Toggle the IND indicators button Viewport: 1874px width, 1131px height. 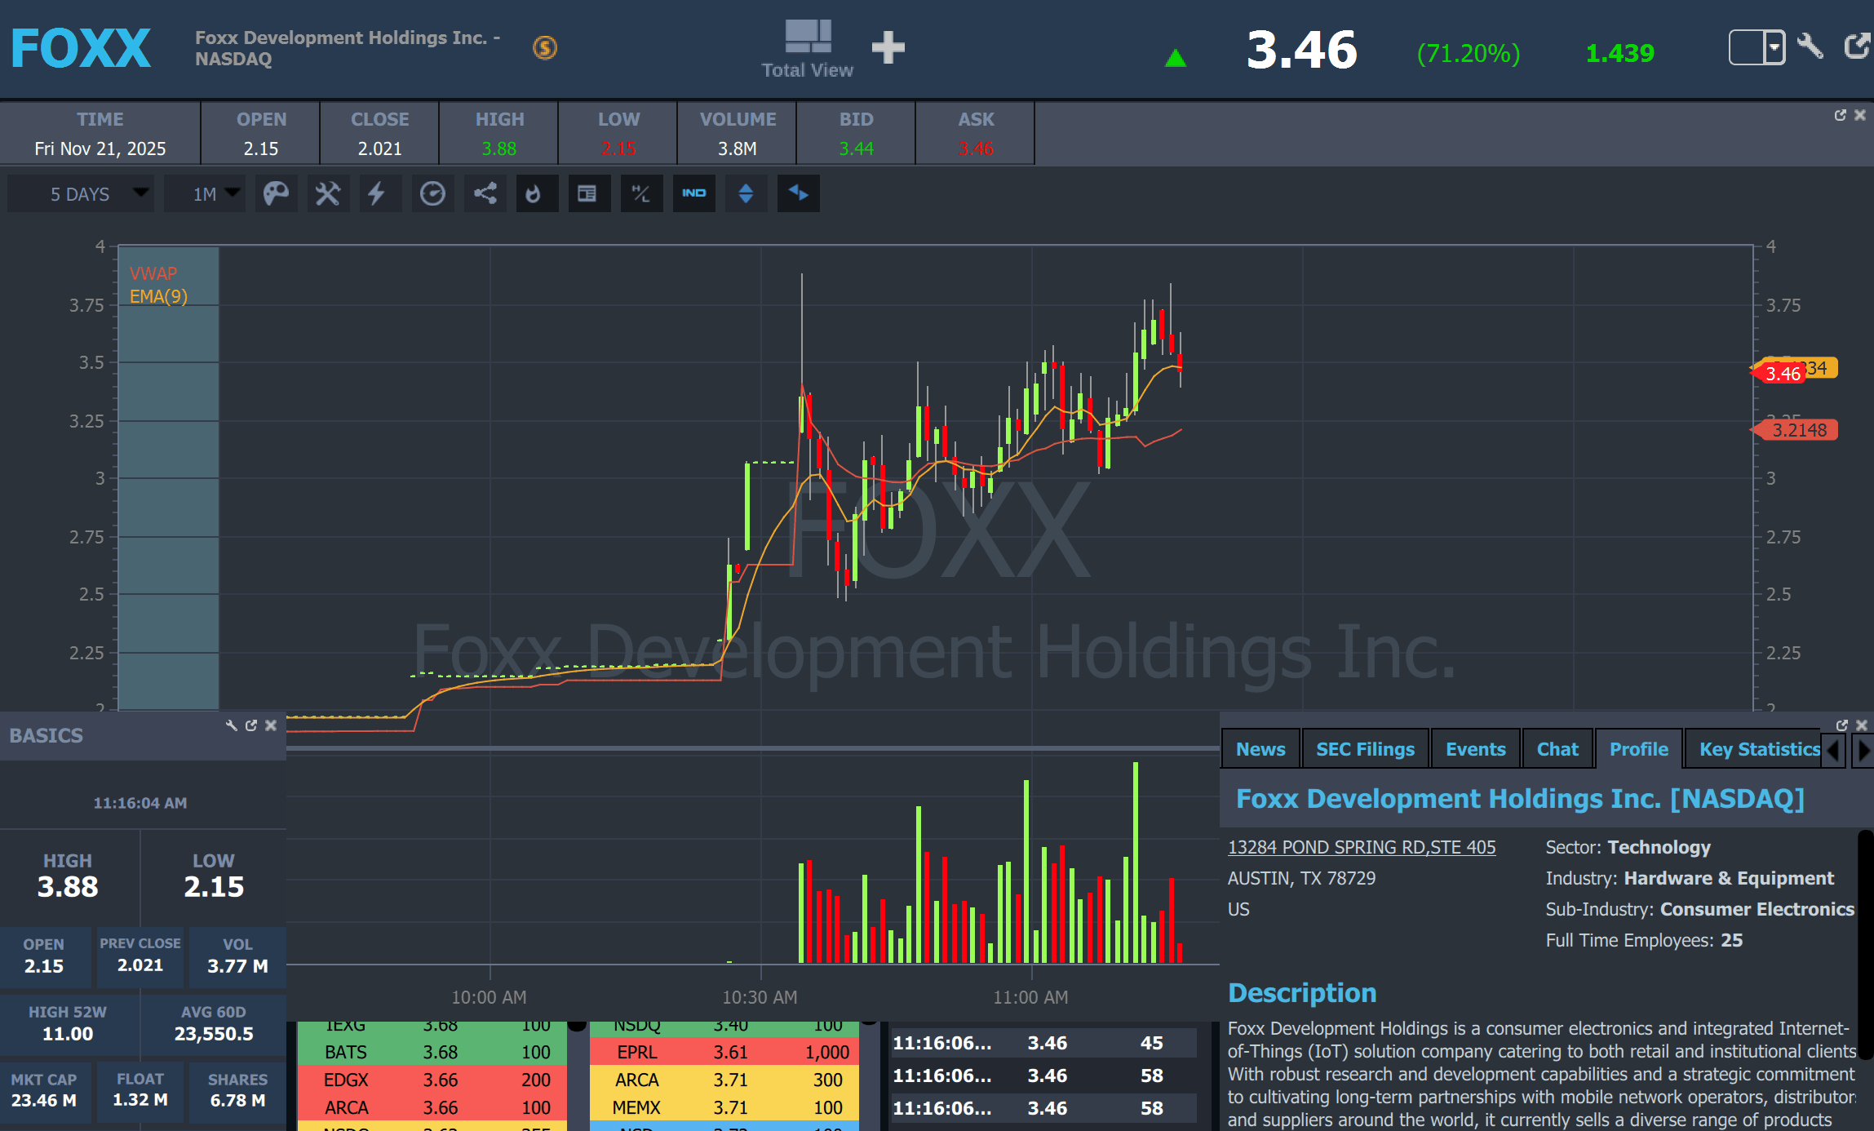pos(694,193)
